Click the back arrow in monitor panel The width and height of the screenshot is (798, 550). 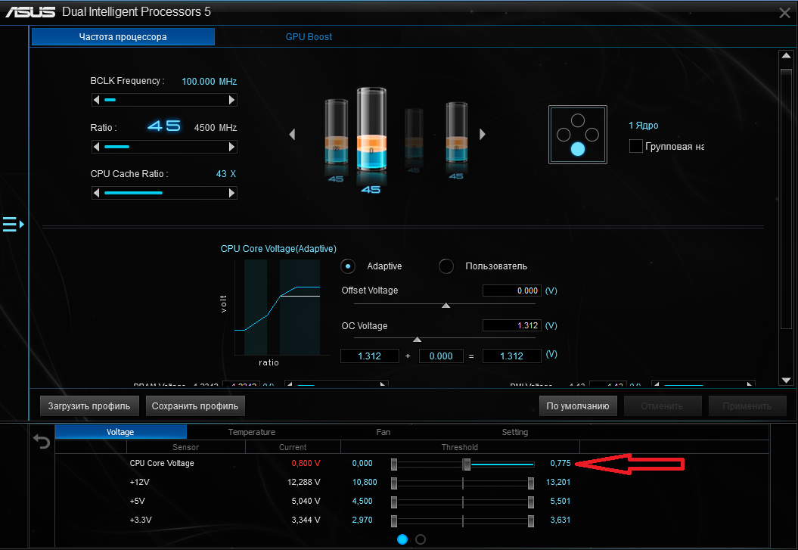(42, 441)
